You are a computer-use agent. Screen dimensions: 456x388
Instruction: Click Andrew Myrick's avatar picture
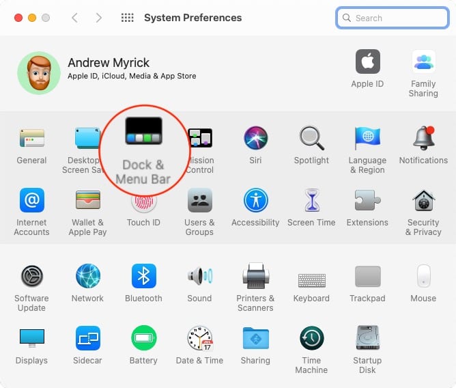(39, 73)
